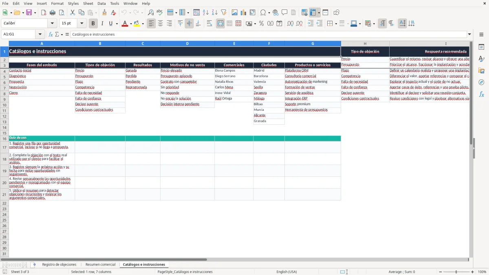Apply the red font color swatch

pyautogui.click(x=125, y=24)
